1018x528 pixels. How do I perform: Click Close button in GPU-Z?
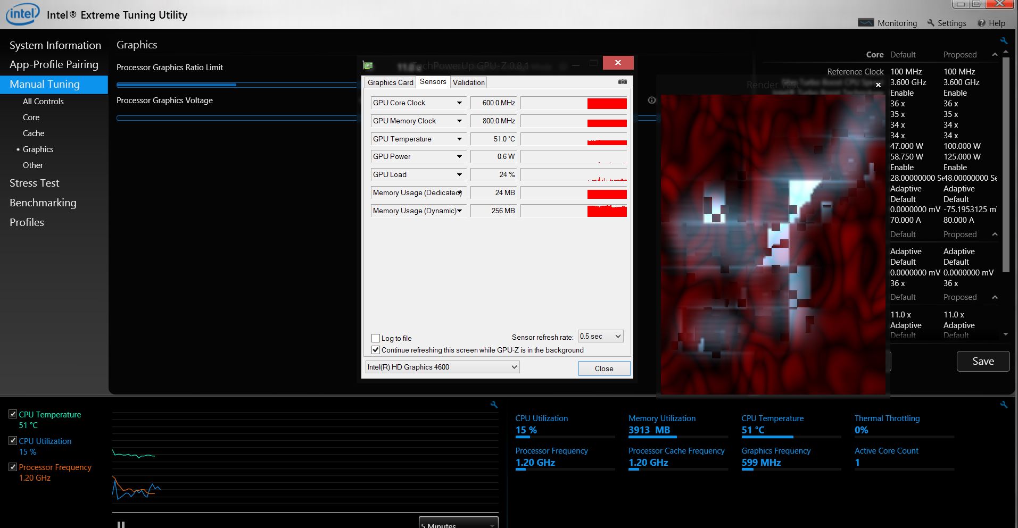click(604, 368)
